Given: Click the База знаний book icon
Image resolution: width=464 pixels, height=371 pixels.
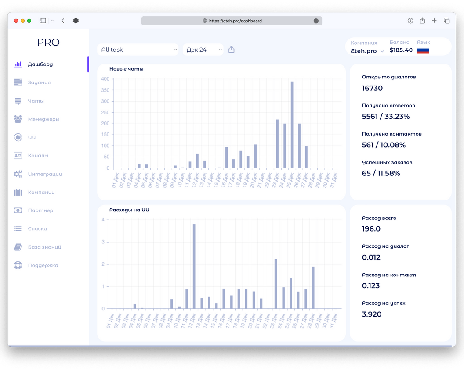Looking at the screenshot, I should [18, 247].
